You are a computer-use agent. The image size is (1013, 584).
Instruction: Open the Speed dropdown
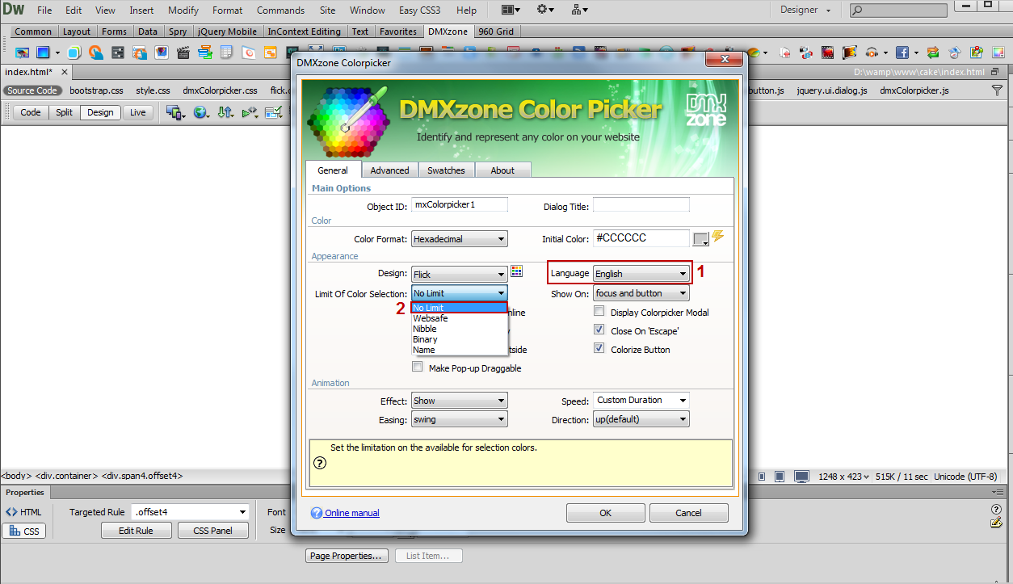click(641, 400)
